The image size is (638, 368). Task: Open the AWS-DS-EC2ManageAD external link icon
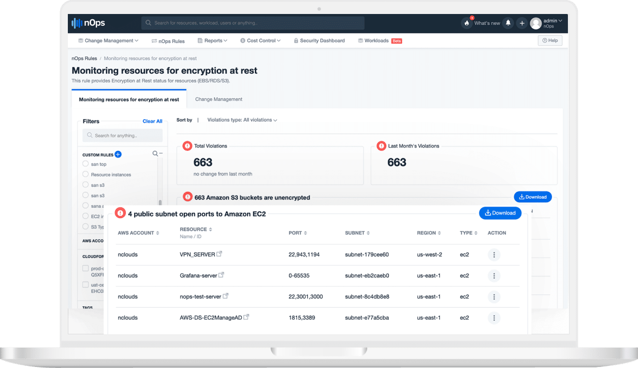click(x=247, y=317)
